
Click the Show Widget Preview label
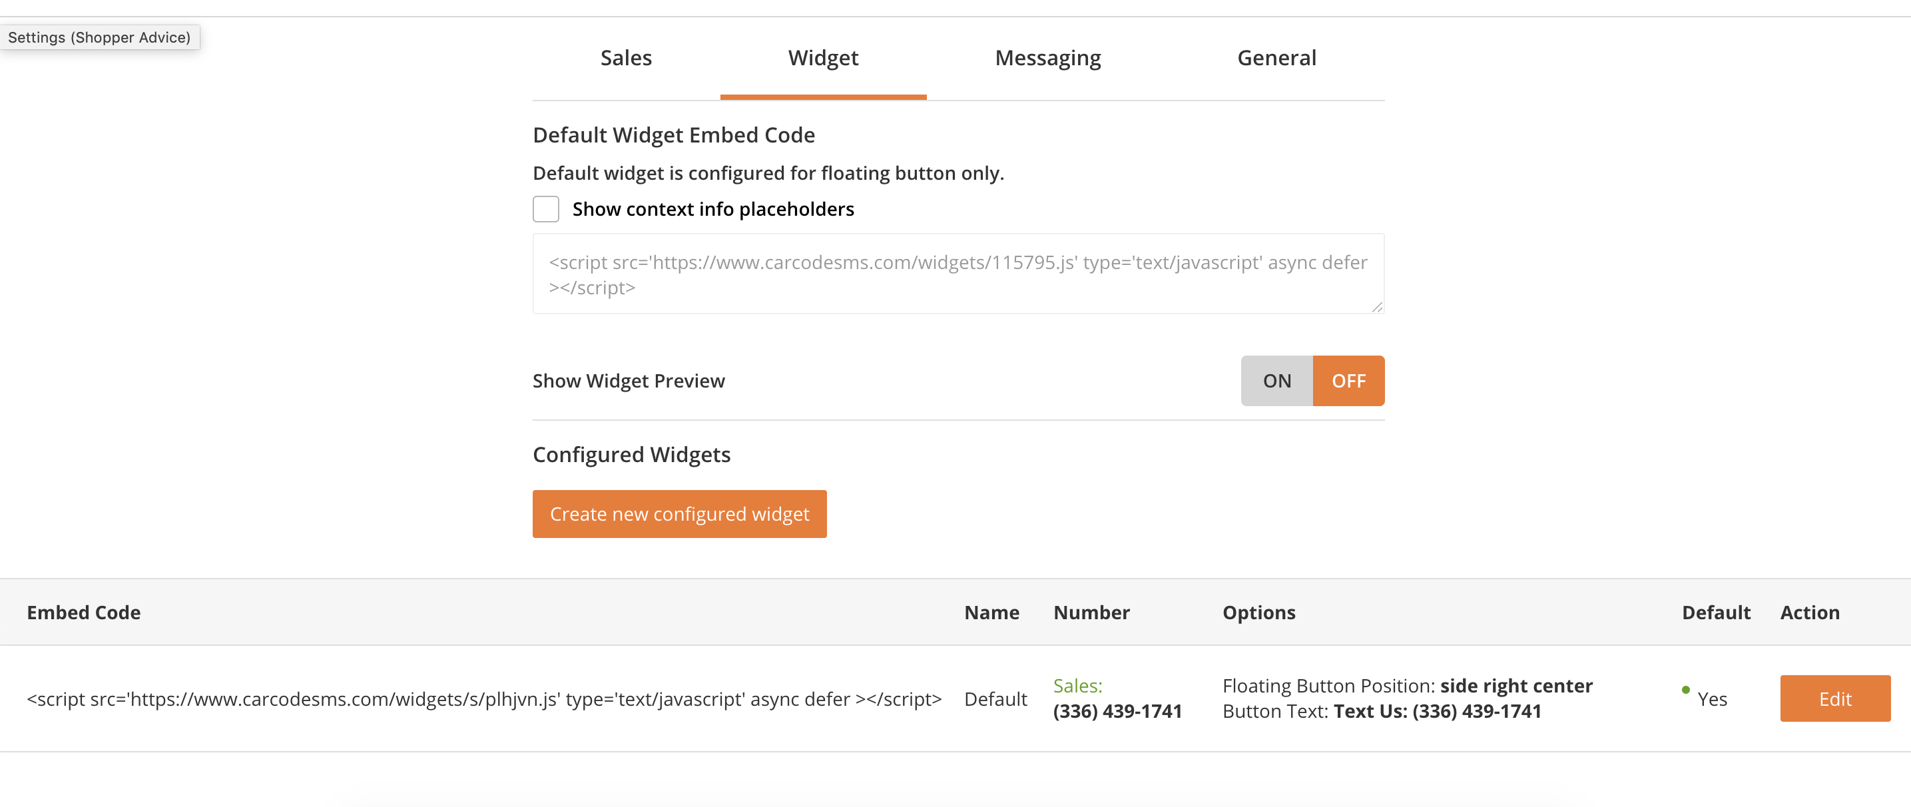(629, 380)
